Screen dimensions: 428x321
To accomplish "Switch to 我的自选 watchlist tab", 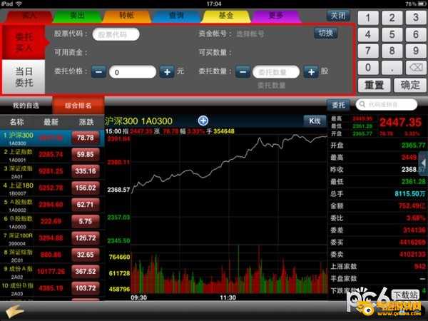I will 25,106.
